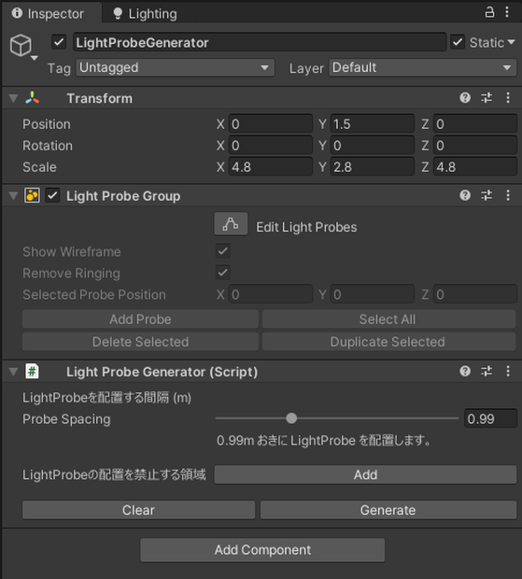Click the Add Probe button
Viewport: 522px width, 579px height.
click(x=140, y=319)
